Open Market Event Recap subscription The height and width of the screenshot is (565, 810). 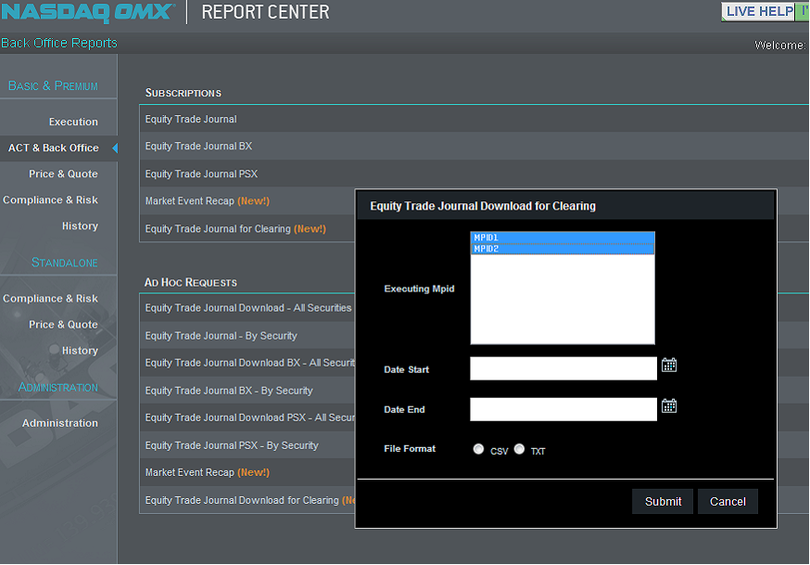208,201
